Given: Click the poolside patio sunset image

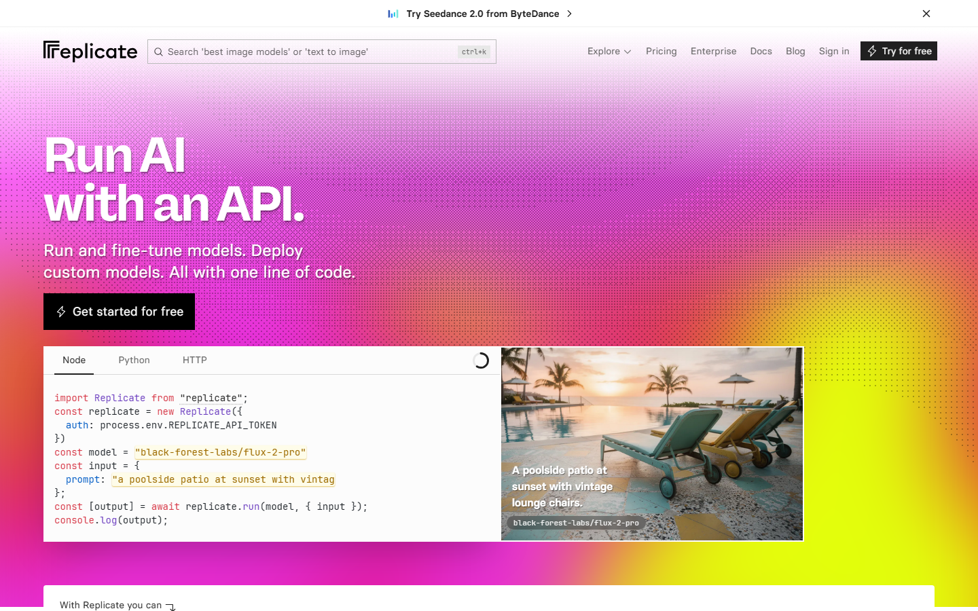Looking at the screenshot, I should tap(652, 421).
